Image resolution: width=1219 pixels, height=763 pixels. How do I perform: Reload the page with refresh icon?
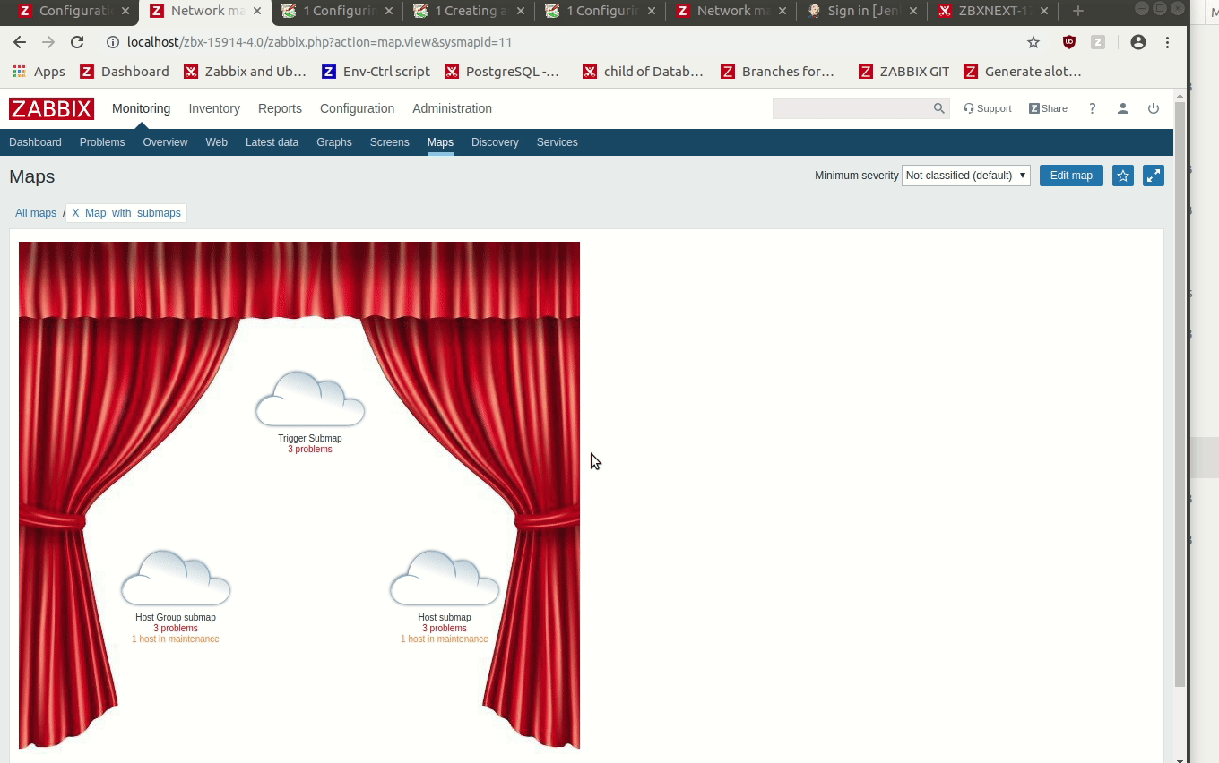[77, 42]
